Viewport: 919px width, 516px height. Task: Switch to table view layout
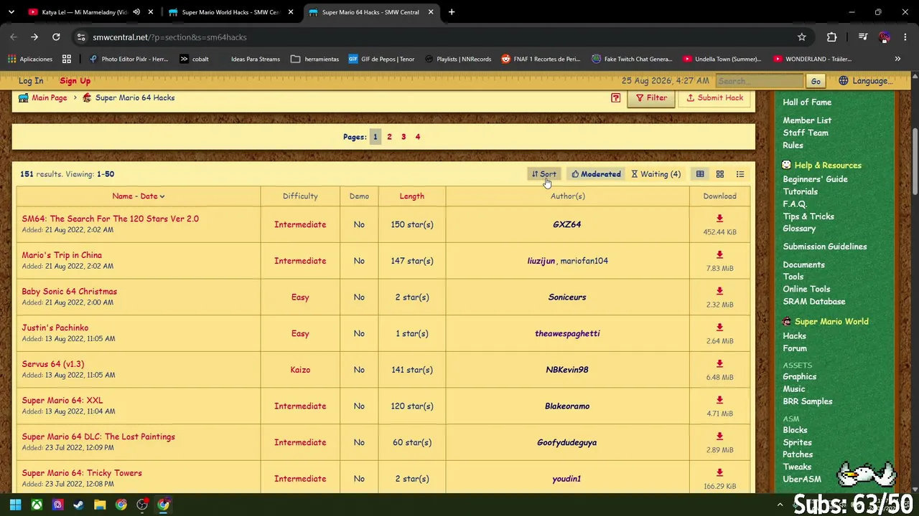tap(700, 174)
